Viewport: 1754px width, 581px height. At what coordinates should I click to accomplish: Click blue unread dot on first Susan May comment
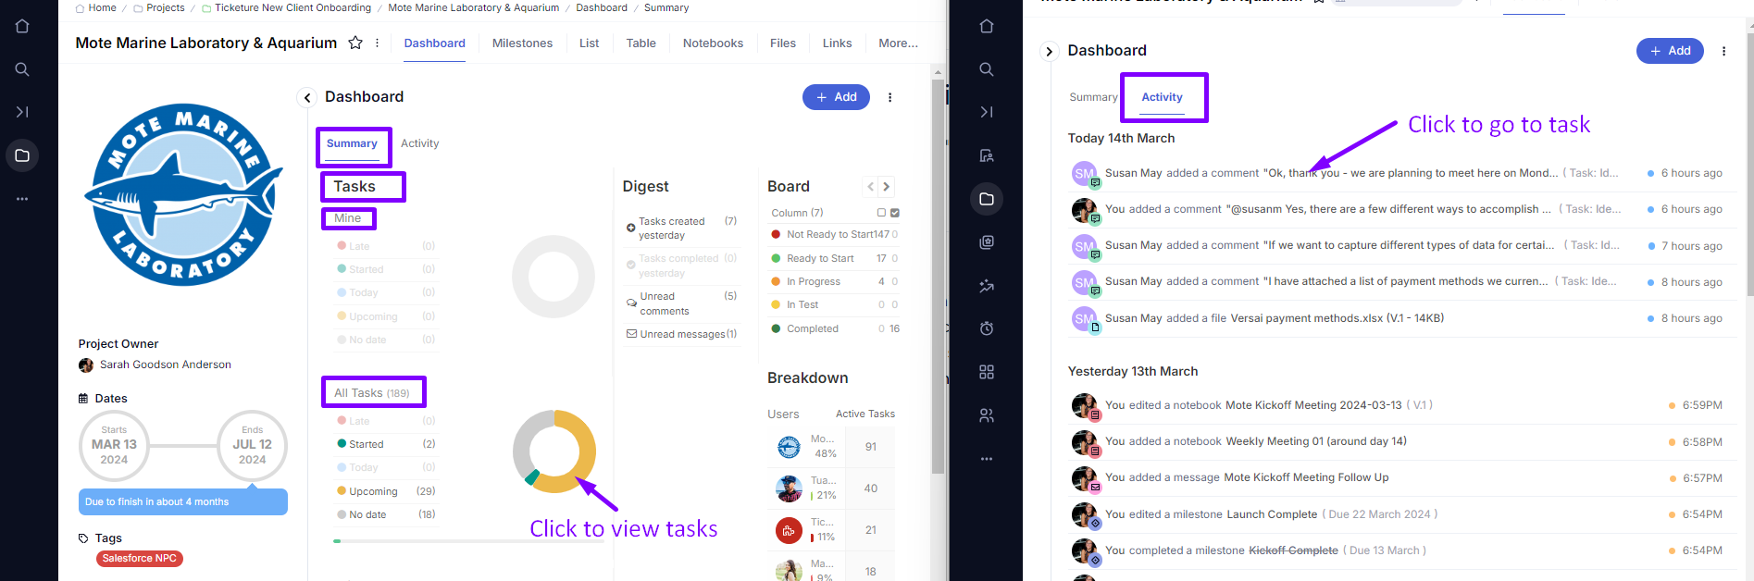[x=1651, y=173]
